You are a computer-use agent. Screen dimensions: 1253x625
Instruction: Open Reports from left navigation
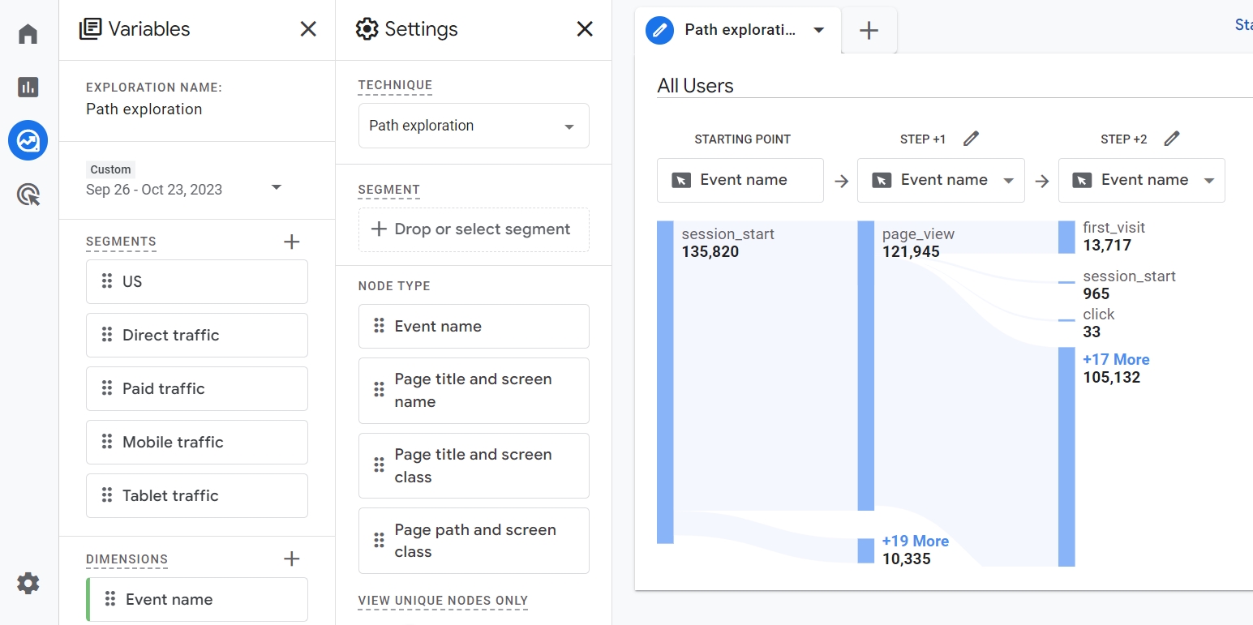point(28,87)
